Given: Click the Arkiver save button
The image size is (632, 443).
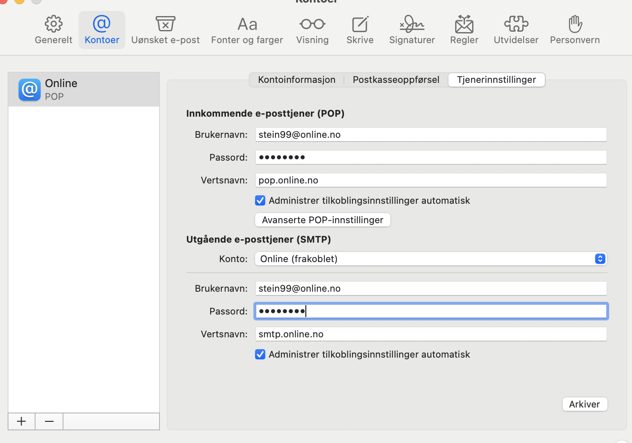Looking at the screenshot, I should (x=585, y=404).
